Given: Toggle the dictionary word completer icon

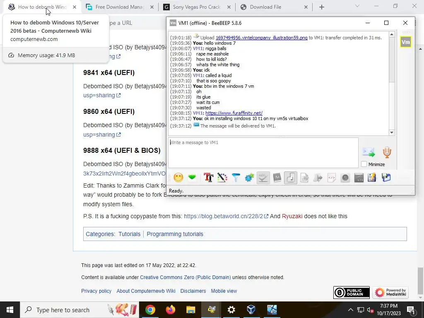Looking at the screenshot, I should tap(277, 178).
